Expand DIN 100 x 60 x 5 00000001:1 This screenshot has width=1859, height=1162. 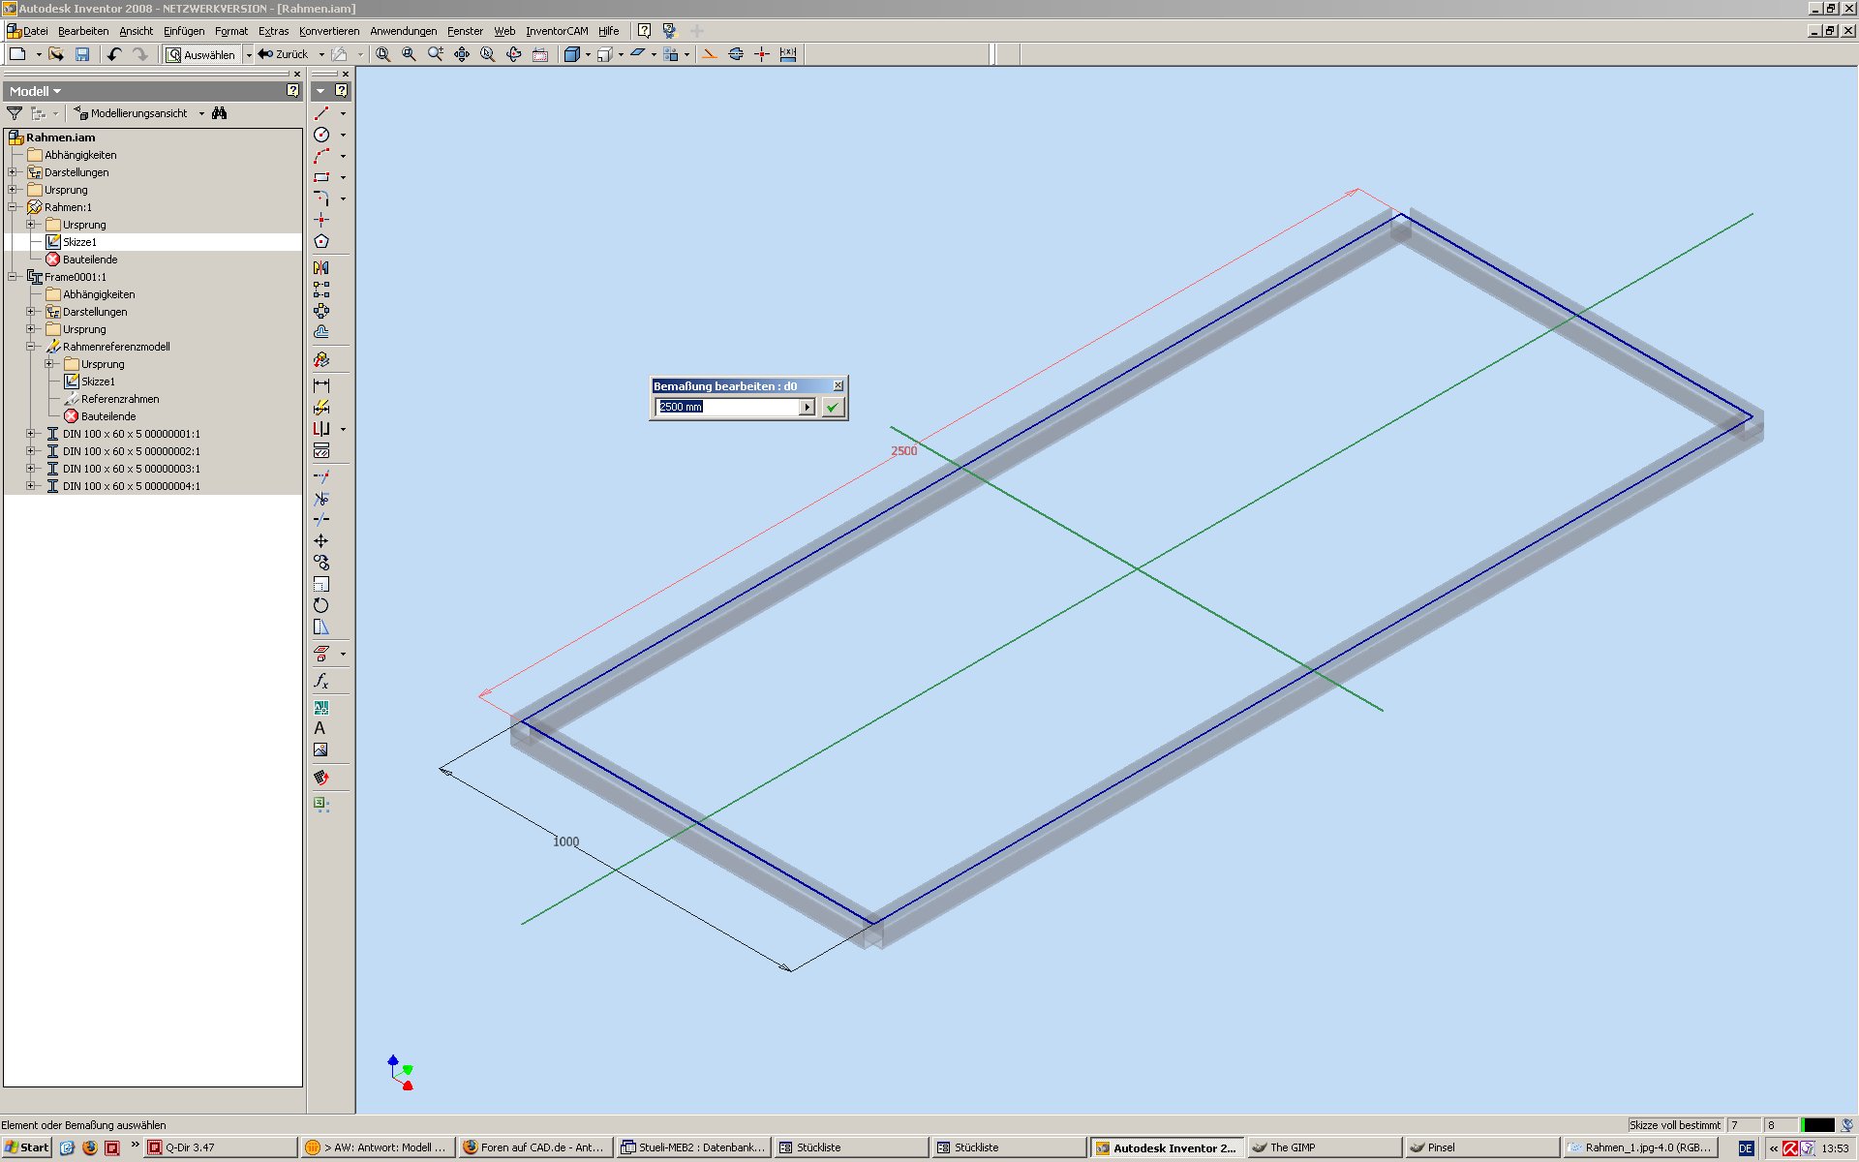(31, 434)
